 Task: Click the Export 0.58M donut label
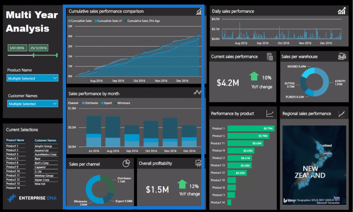point(124,201)
